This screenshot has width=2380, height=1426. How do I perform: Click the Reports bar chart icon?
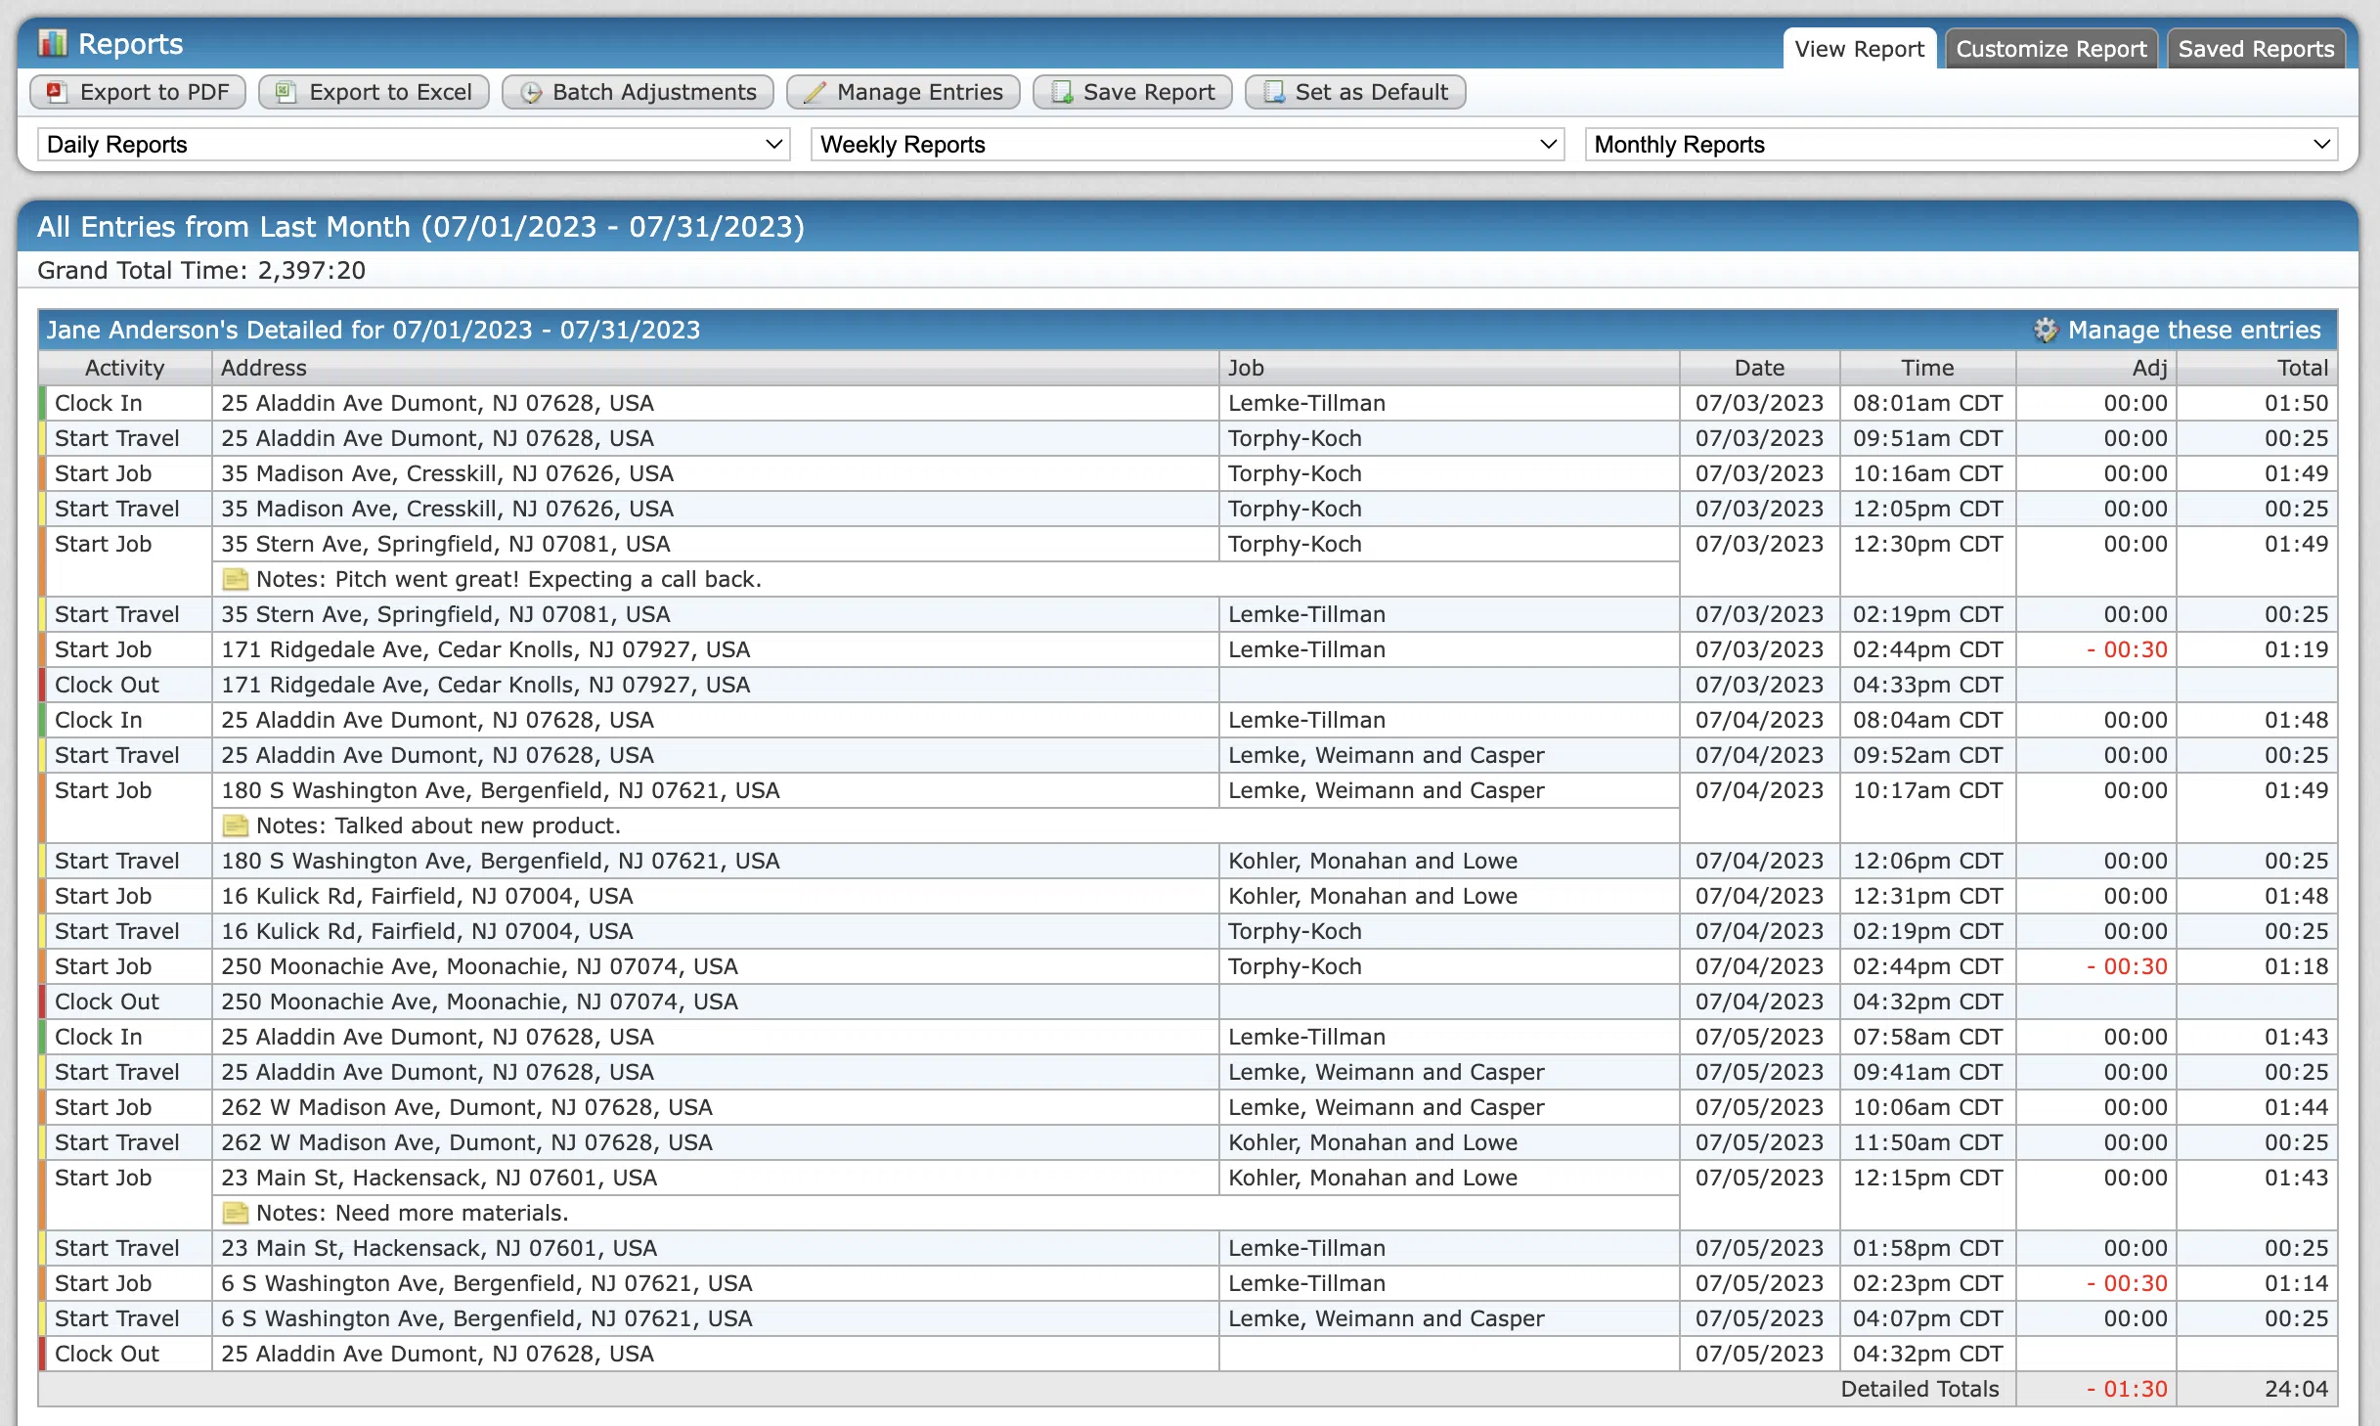point(52,43)
